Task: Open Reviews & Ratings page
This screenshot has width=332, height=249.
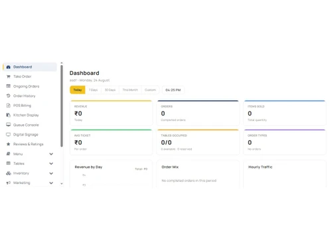Action: click(29, 144)
